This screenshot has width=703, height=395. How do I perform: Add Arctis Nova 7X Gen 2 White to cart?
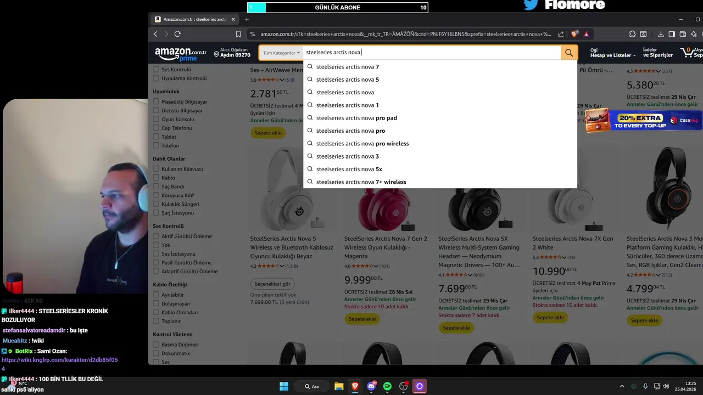(x=550, y=318)
